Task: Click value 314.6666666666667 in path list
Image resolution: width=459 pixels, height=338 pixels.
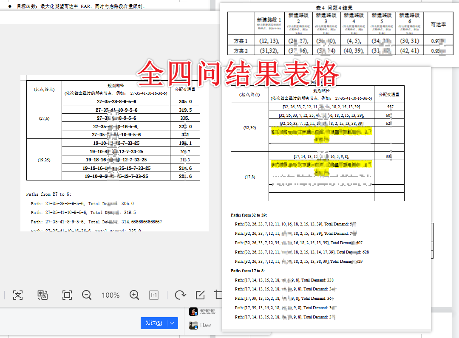Action: [142, 222]
